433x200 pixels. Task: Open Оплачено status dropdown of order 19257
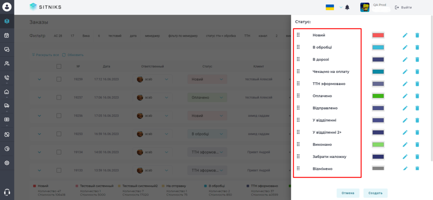207,97
